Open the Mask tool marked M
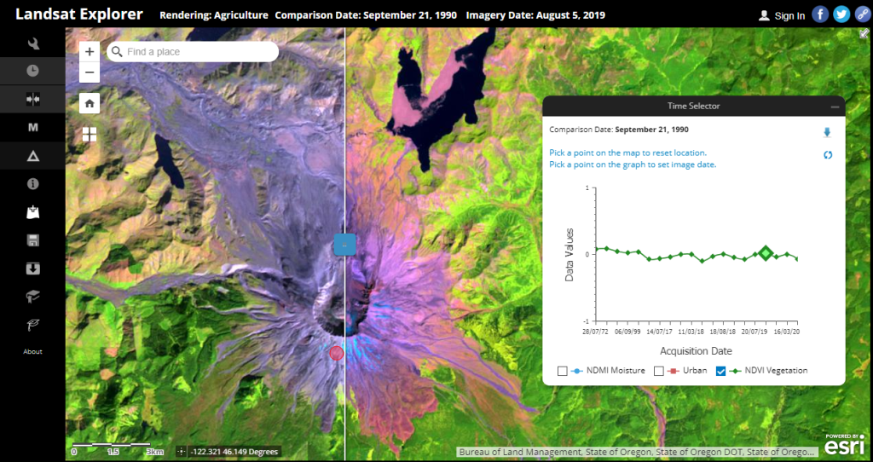 pos(33,128)
